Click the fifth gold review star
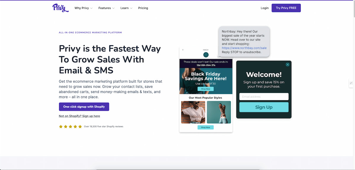This screenshot has height=170, width=355. click(x=80, y=127)
